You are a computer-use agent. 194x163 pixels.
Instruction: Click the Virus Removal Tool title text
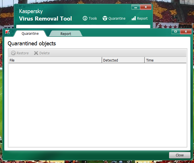click(46, 19)
